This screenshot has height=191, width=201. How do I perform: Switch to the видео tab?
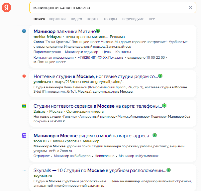[76, 19]
